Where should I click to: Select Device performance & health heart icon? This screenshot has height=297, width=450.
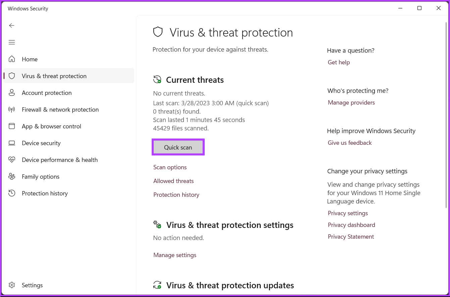12,160
